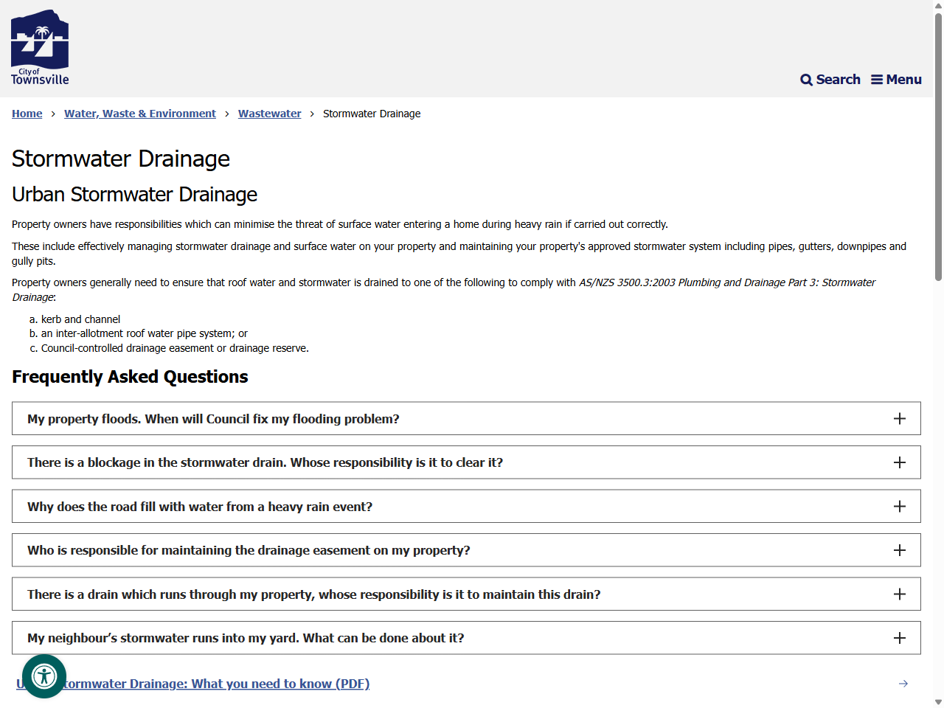Open the hamburger Menu
The height and width of the screenshot is (708, 944).
pyautogui.click(x=896, y=80)
